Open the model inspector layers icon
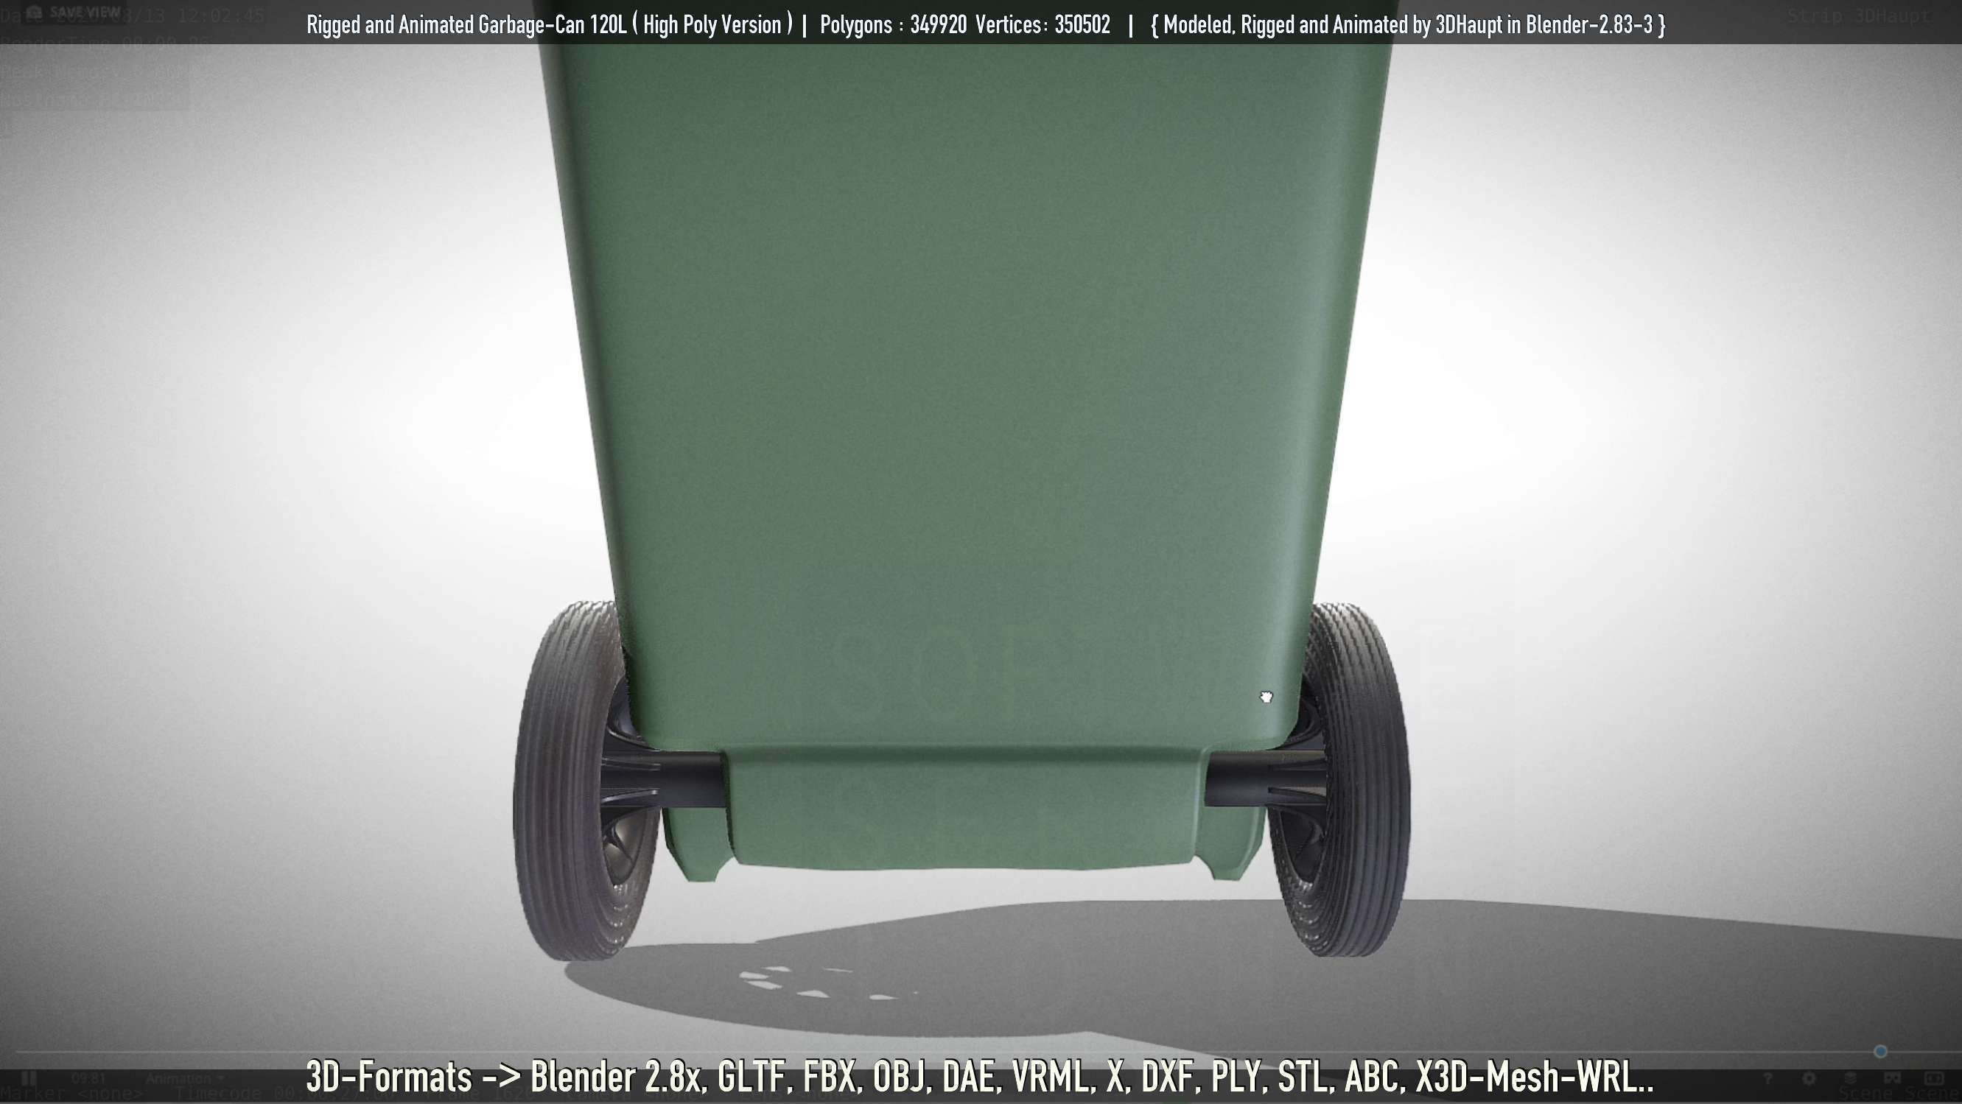This screenshot has height=1104, width=1962. pos(1851,1078)
